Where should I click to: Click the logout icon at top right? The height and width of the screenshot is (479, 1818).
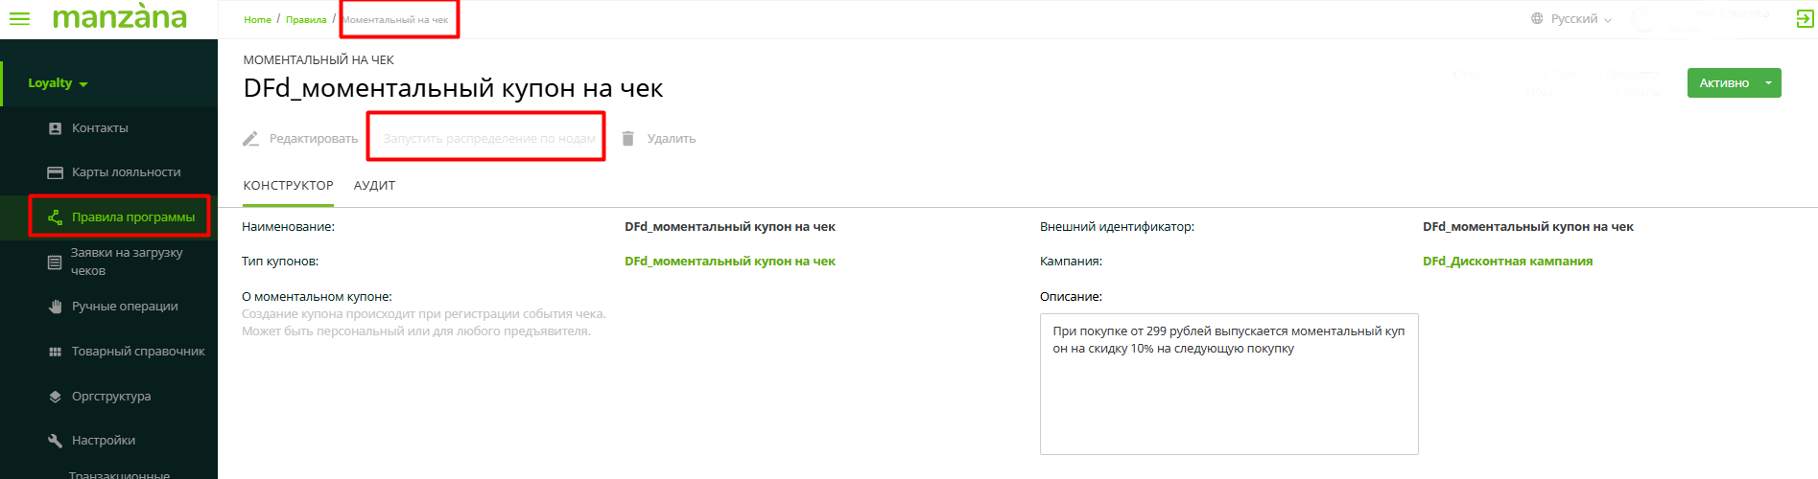(1805, 18)
